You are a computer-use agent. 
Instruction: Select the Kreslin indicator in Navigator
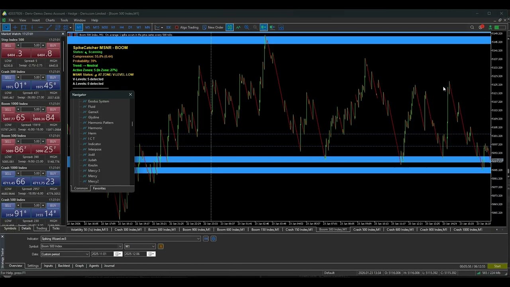click(x=92, y=165)
